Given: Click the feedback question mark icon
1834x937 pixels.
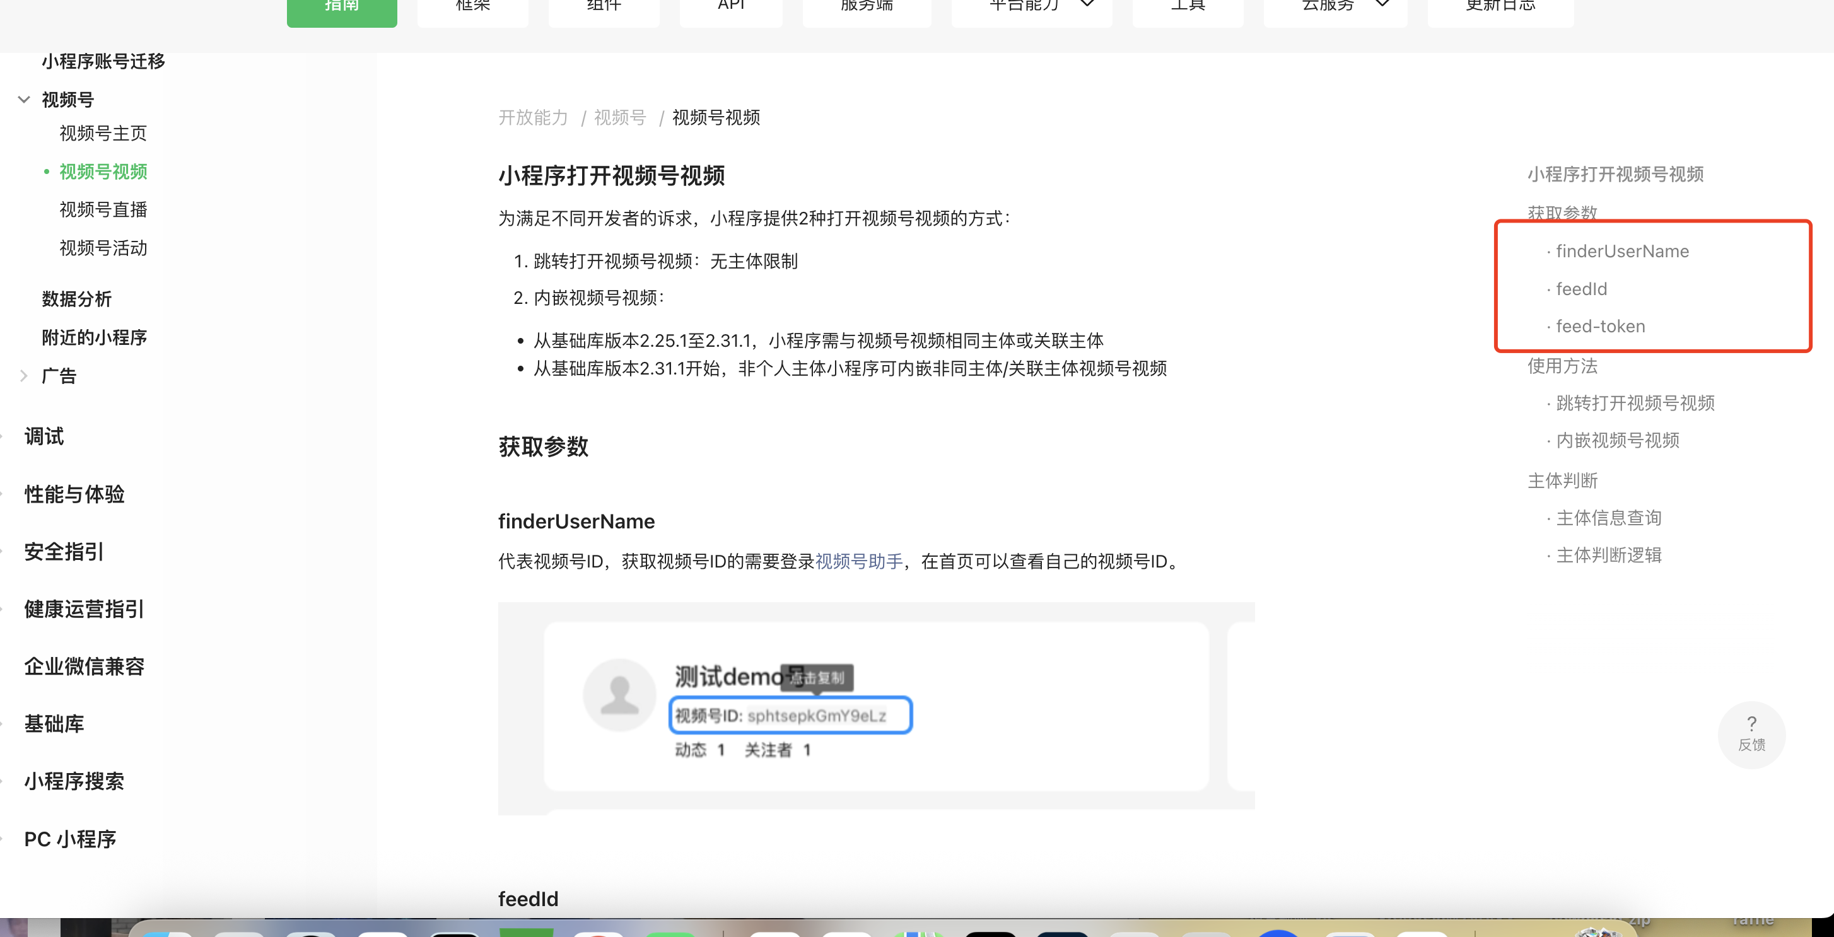Looking at the screenshot, I should pos(1751,724).
